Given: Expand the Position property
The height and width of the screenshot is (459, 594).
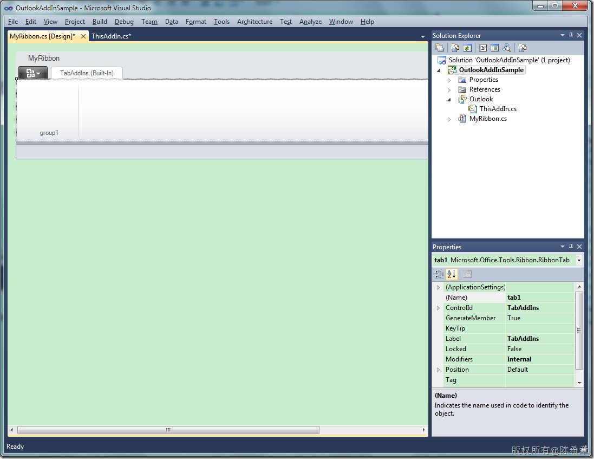Looking at the screenshot, I should [x=438, y=370].
